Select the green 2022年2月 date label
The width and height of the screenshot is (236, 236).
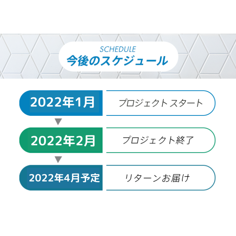62,140
